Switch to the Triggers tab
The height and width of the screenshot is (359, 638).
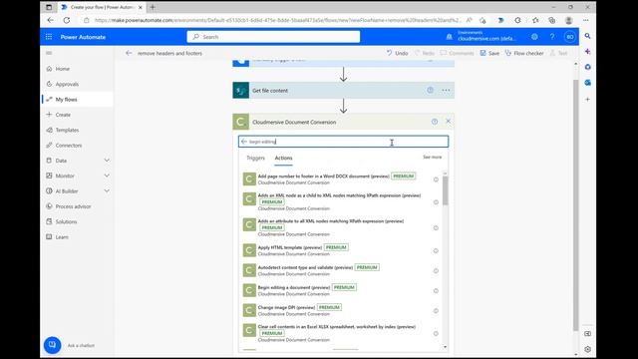click(x=255, y=158)
